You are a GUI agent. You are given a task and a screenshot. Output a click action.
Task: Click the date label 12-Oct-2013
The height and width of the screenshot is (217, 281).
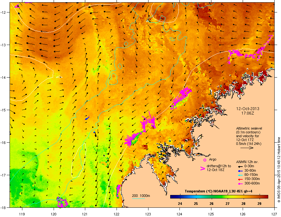pyautogui.click(x=248, y=109)
